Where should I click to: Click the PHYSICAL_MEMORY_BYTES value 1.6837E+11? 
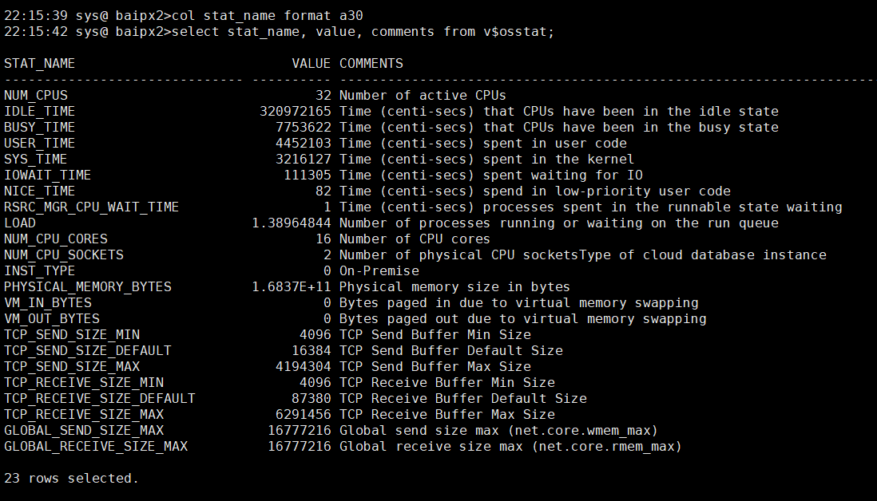(x=291, y=286)
